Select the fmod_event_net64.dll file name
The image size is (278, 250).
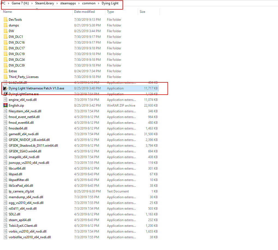pos(24,117)
